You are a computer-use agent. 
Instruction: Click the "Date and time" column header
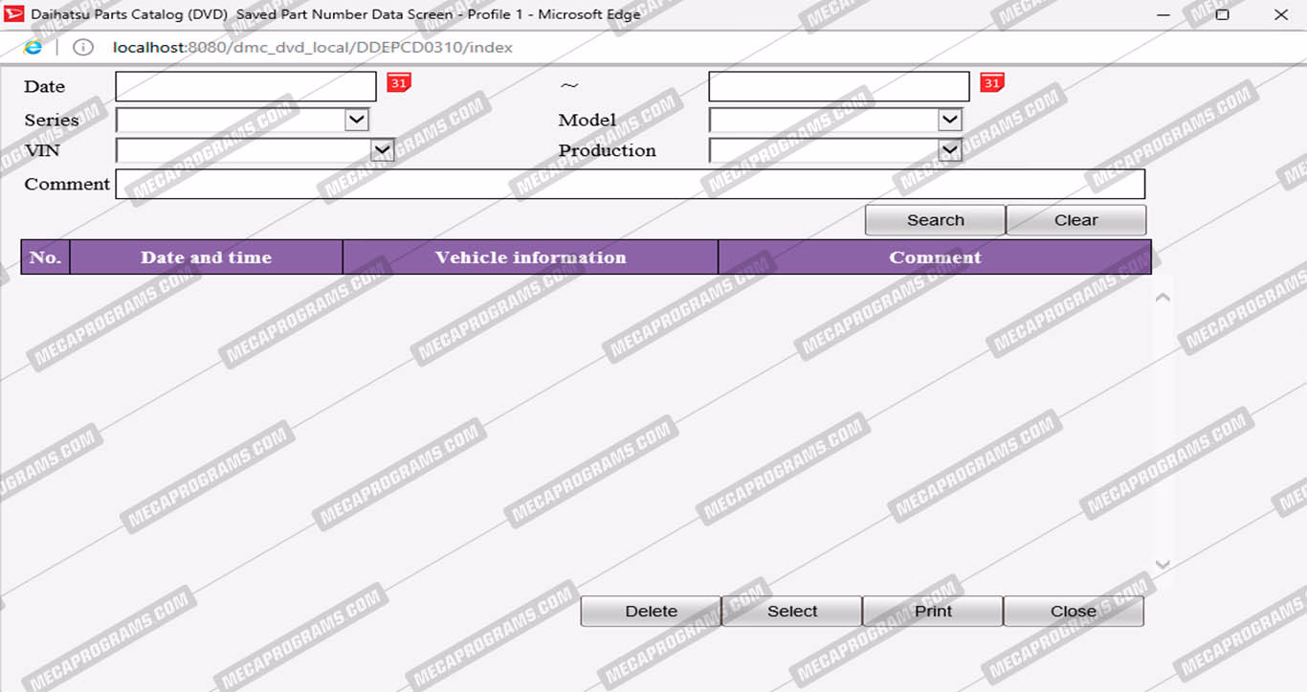pyautogui.click(x=206, y=257)
